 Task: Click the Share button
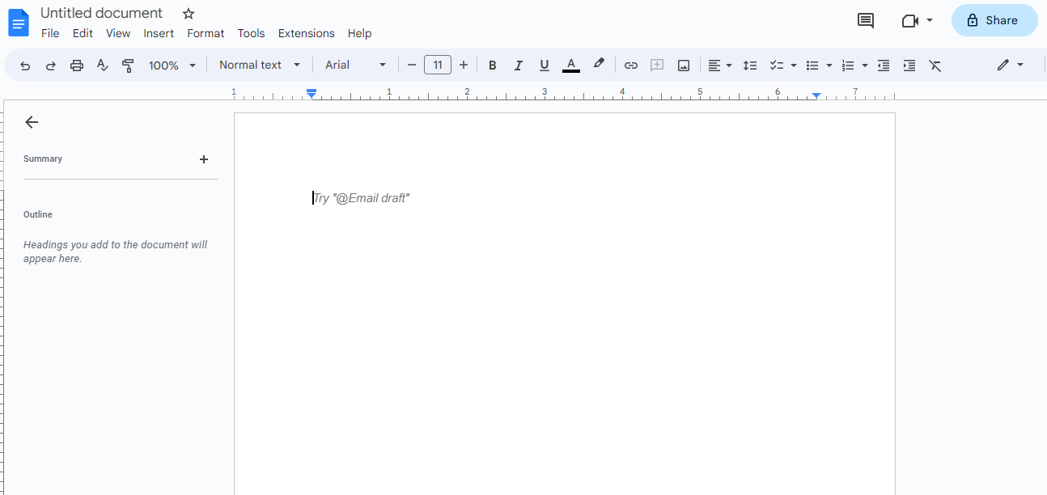click(x=994, y=20)
